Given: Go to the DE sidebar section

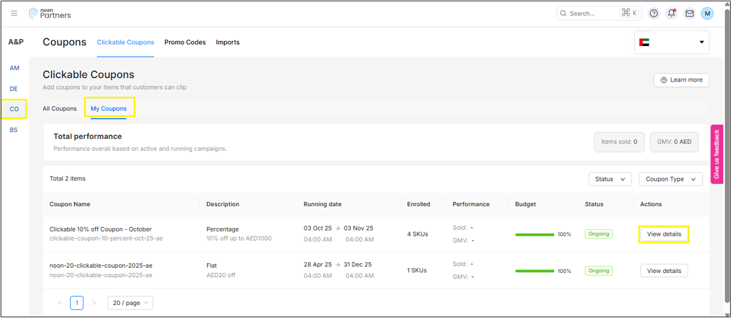Looking at the screenshot, I should [x=14, y=89].
